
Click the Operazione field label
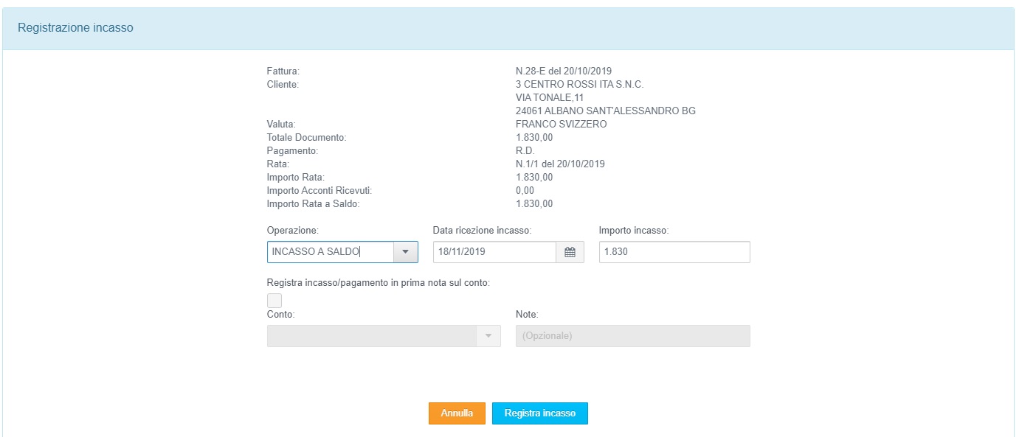[x=293, y=231]
